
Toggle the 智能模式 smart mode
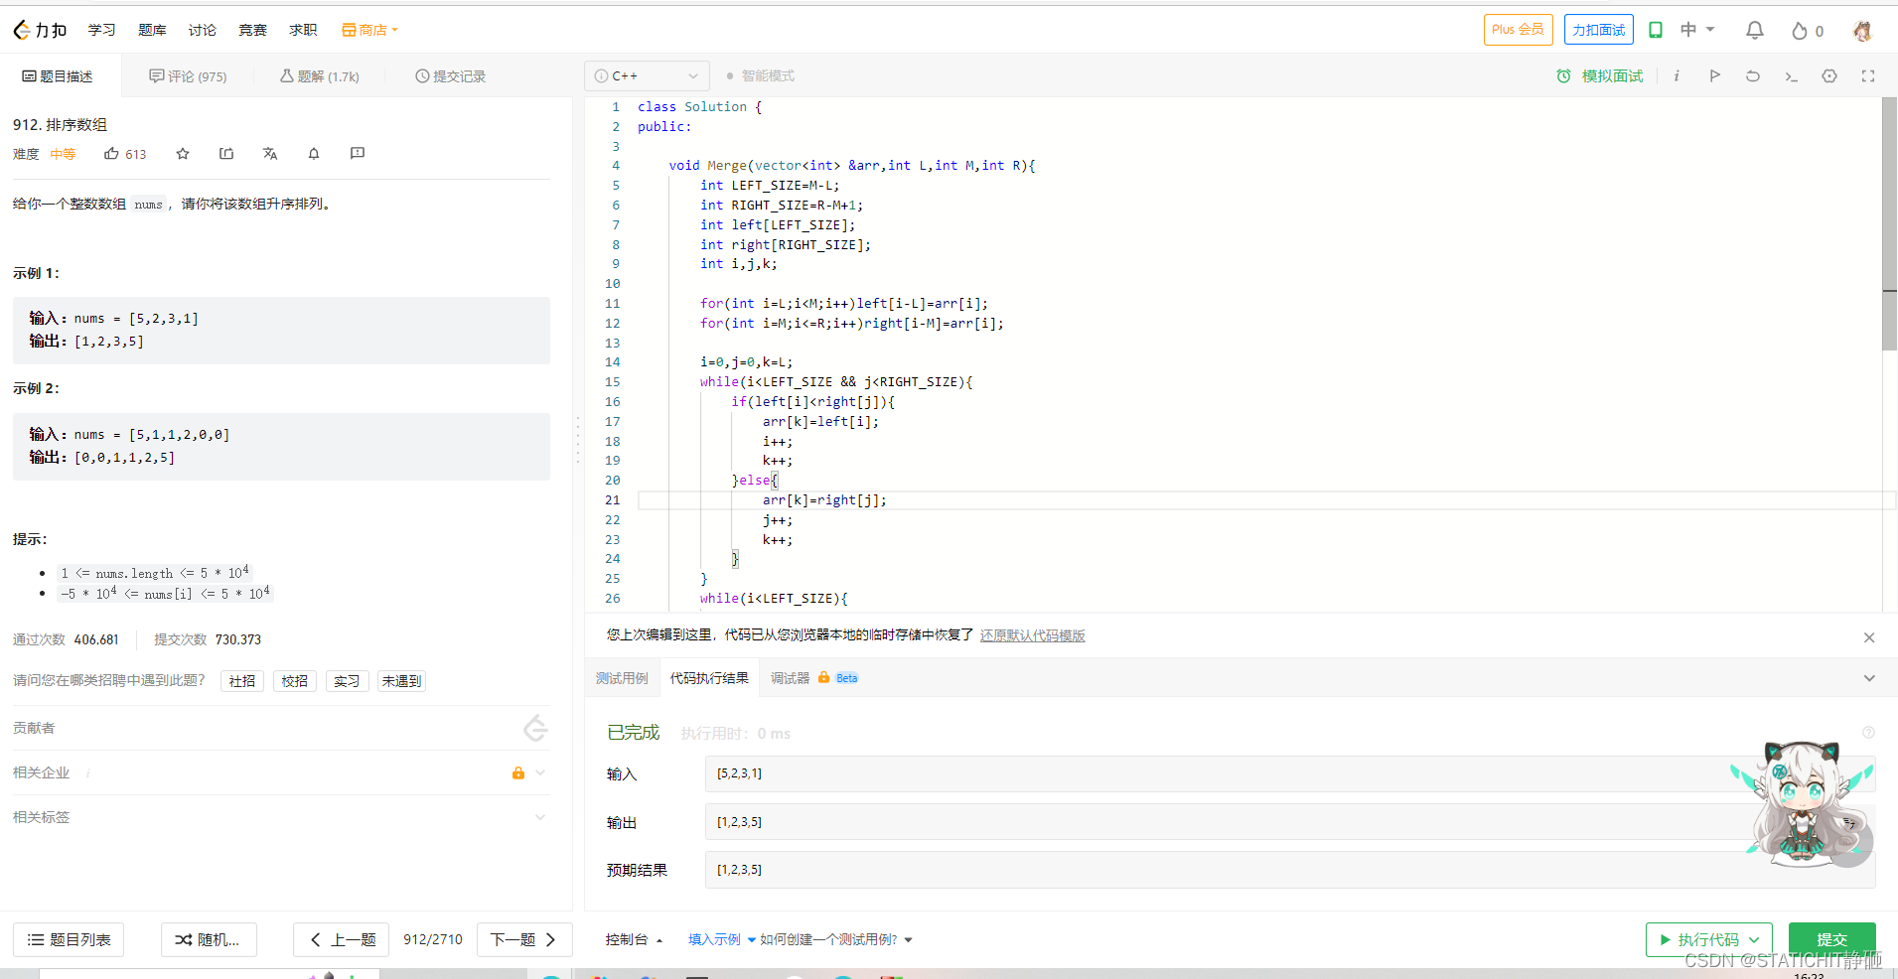coord(760,75)
